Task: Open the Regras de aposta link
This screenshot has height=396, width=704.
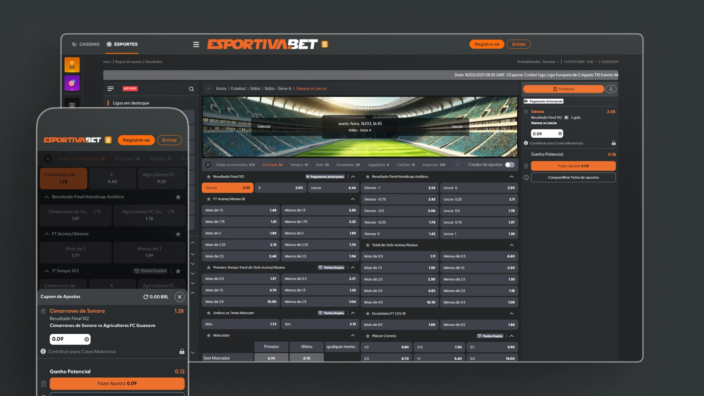Action: [x=128, y=62]
